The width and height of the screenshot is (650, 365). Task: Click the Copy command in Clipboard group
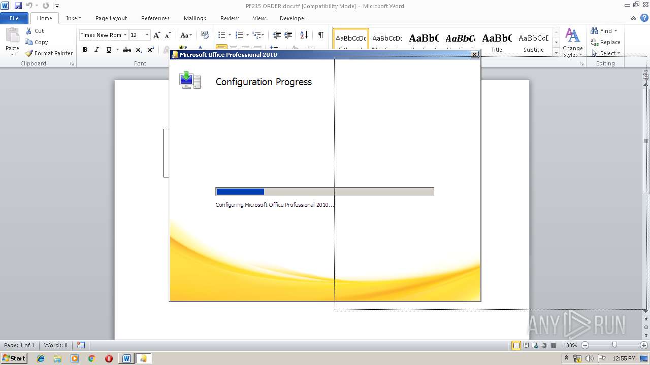[37, 42]
